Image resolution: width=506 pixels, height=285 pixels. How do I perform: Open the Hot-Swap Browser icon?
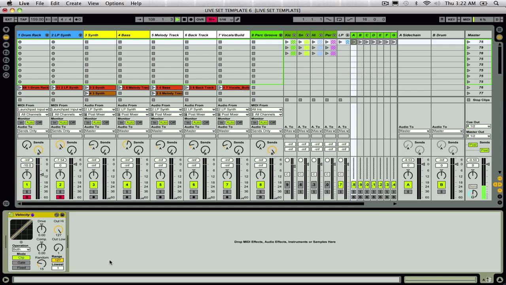(6, 75)
